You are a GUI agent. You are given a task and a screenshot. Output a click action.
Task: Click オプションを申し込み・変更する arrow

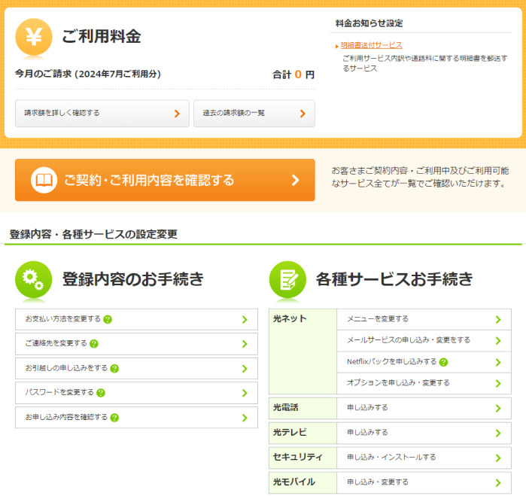[x=497, y=383]
